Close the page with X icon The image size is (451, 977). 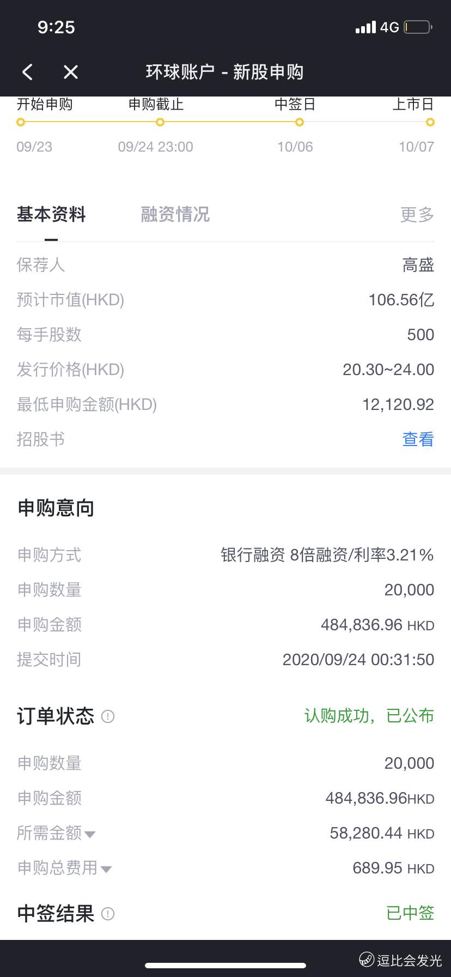(x=71, y=72)
